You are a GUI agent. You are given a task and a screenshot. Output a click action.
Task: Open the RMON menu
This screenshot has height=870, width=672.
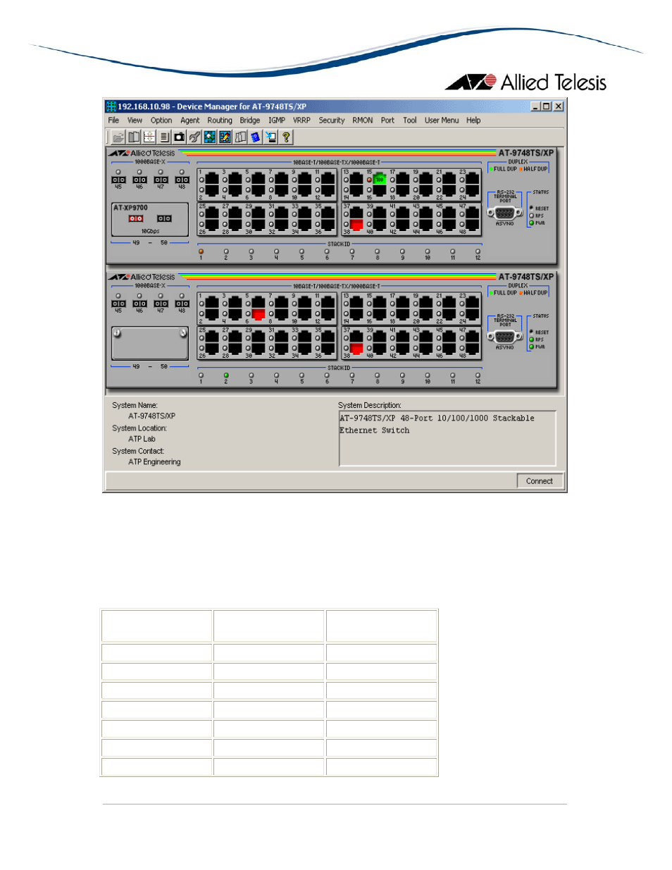pos(363,120)
